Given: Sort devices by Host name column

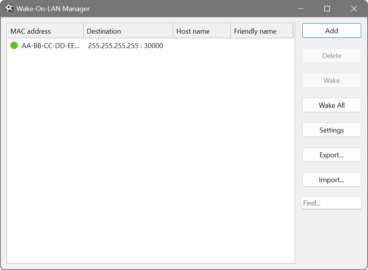Looking at the screenshot, I should (x=202, y=31).
